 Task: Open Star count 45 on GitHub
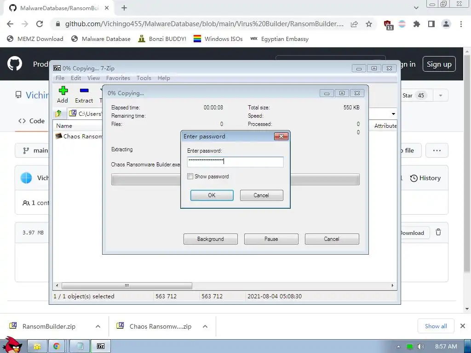(421, 96)
